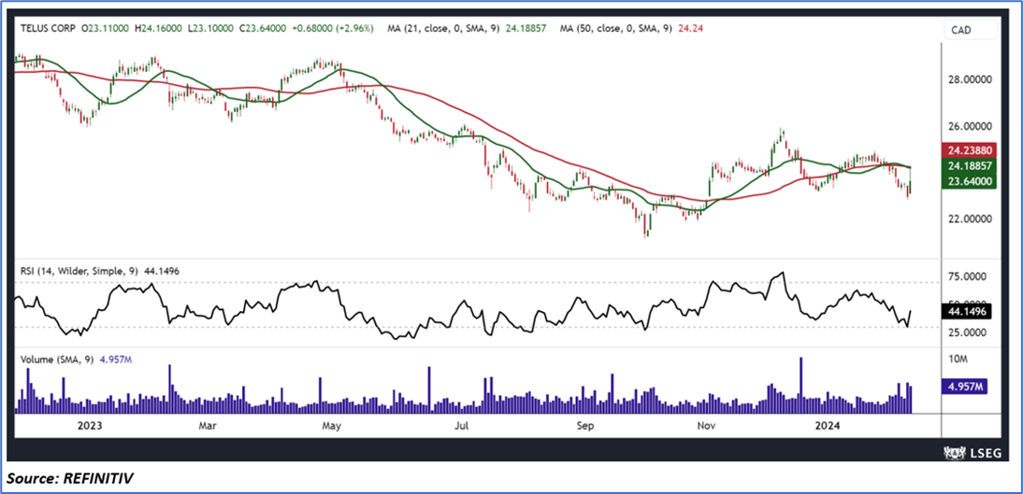Click the Jul time axis label

tap(462, 426)
